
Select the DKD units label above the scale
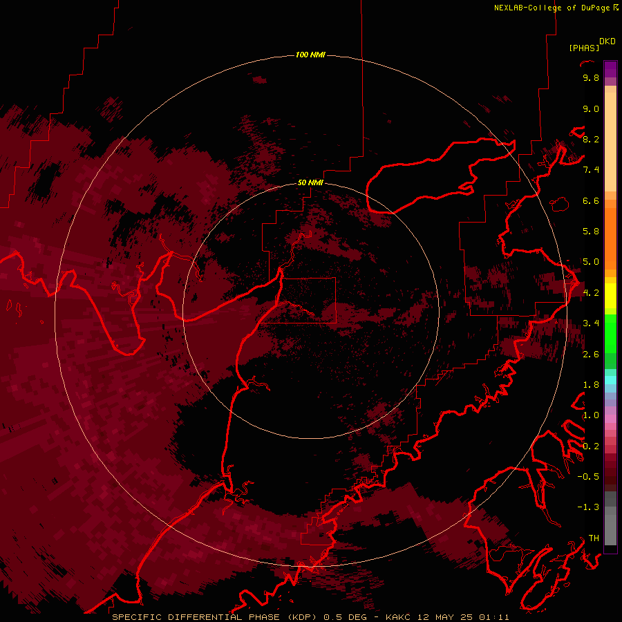tap(607, 41)
